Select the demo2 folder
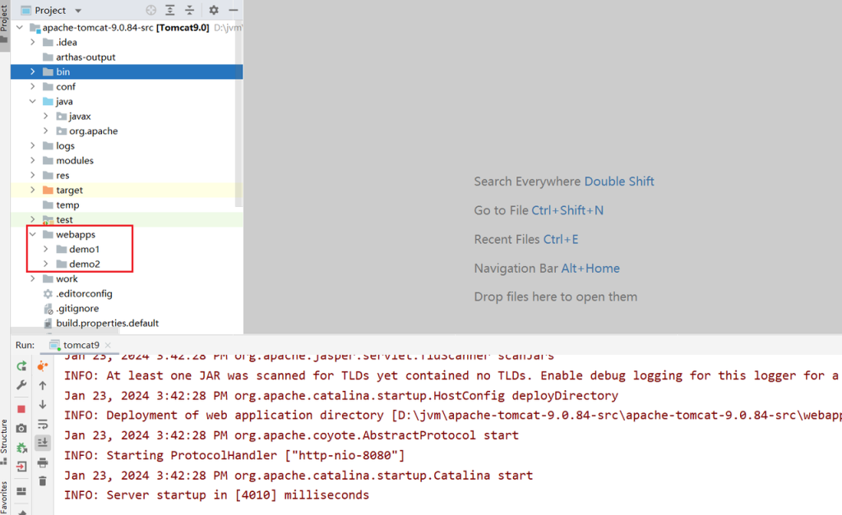Screen dimensions: 842x515 84,264
